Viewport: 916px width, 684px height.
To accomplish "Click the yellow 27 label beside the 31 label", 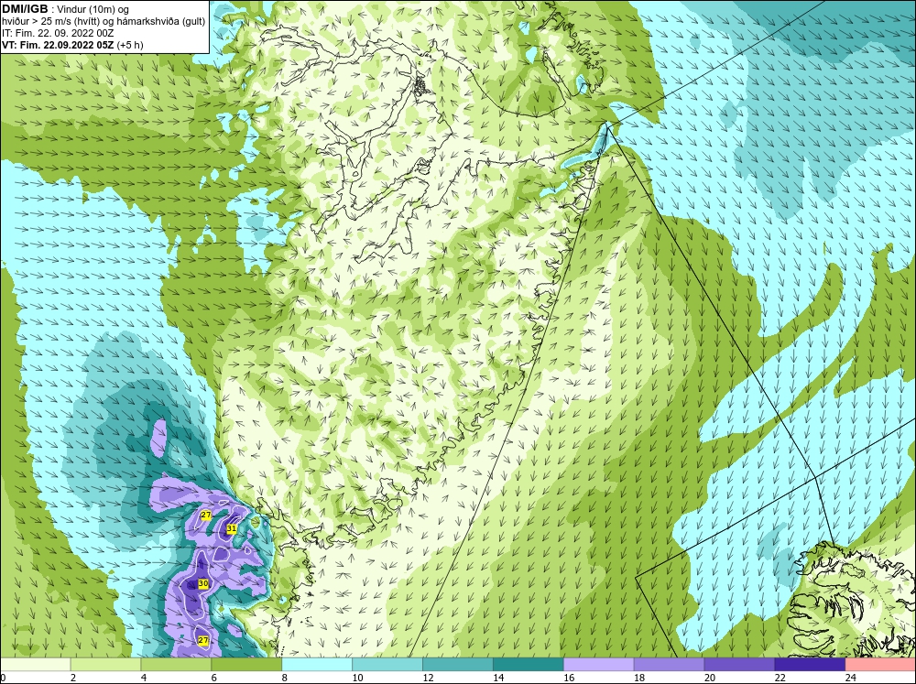I will point(205,515).
